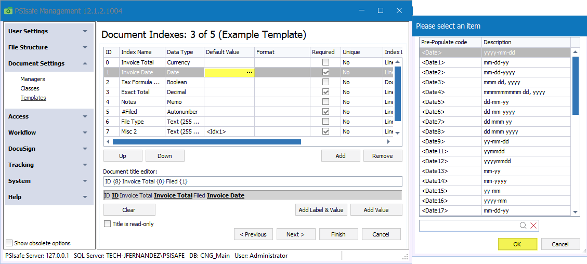Image resolution: width=587 pixels, height=264 pixels.
Task: Expand the Help section
Action: (49, 197)
